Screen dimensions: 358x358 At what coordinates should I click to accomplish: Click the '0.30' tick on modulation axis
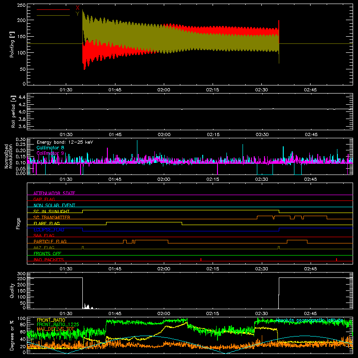(x=21, y=139)
